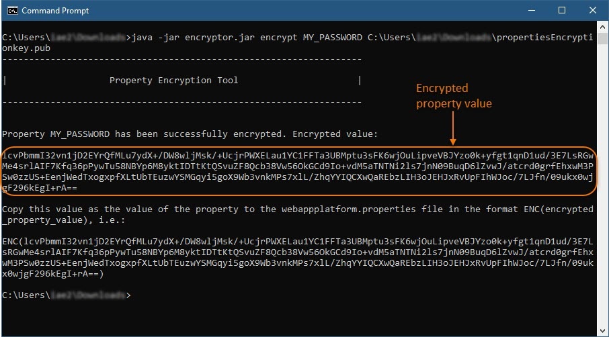Open the Command Prompt system menu icon
The height and width of the screenshot is (337, 609).
tap(11, 11)
